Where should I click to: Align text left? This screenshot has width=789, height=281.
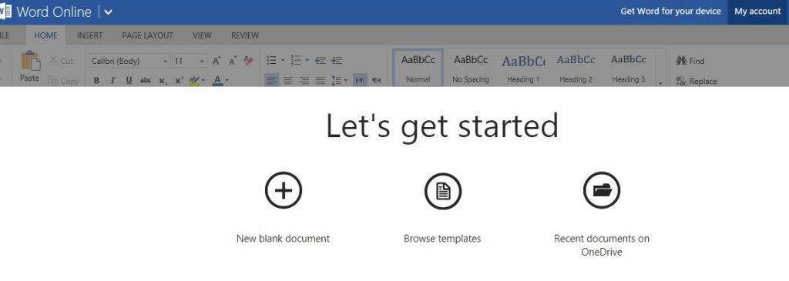(272, 80)
